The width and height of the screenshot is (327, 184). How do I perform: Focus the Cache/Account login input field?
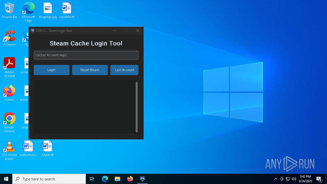coord(86,55)
